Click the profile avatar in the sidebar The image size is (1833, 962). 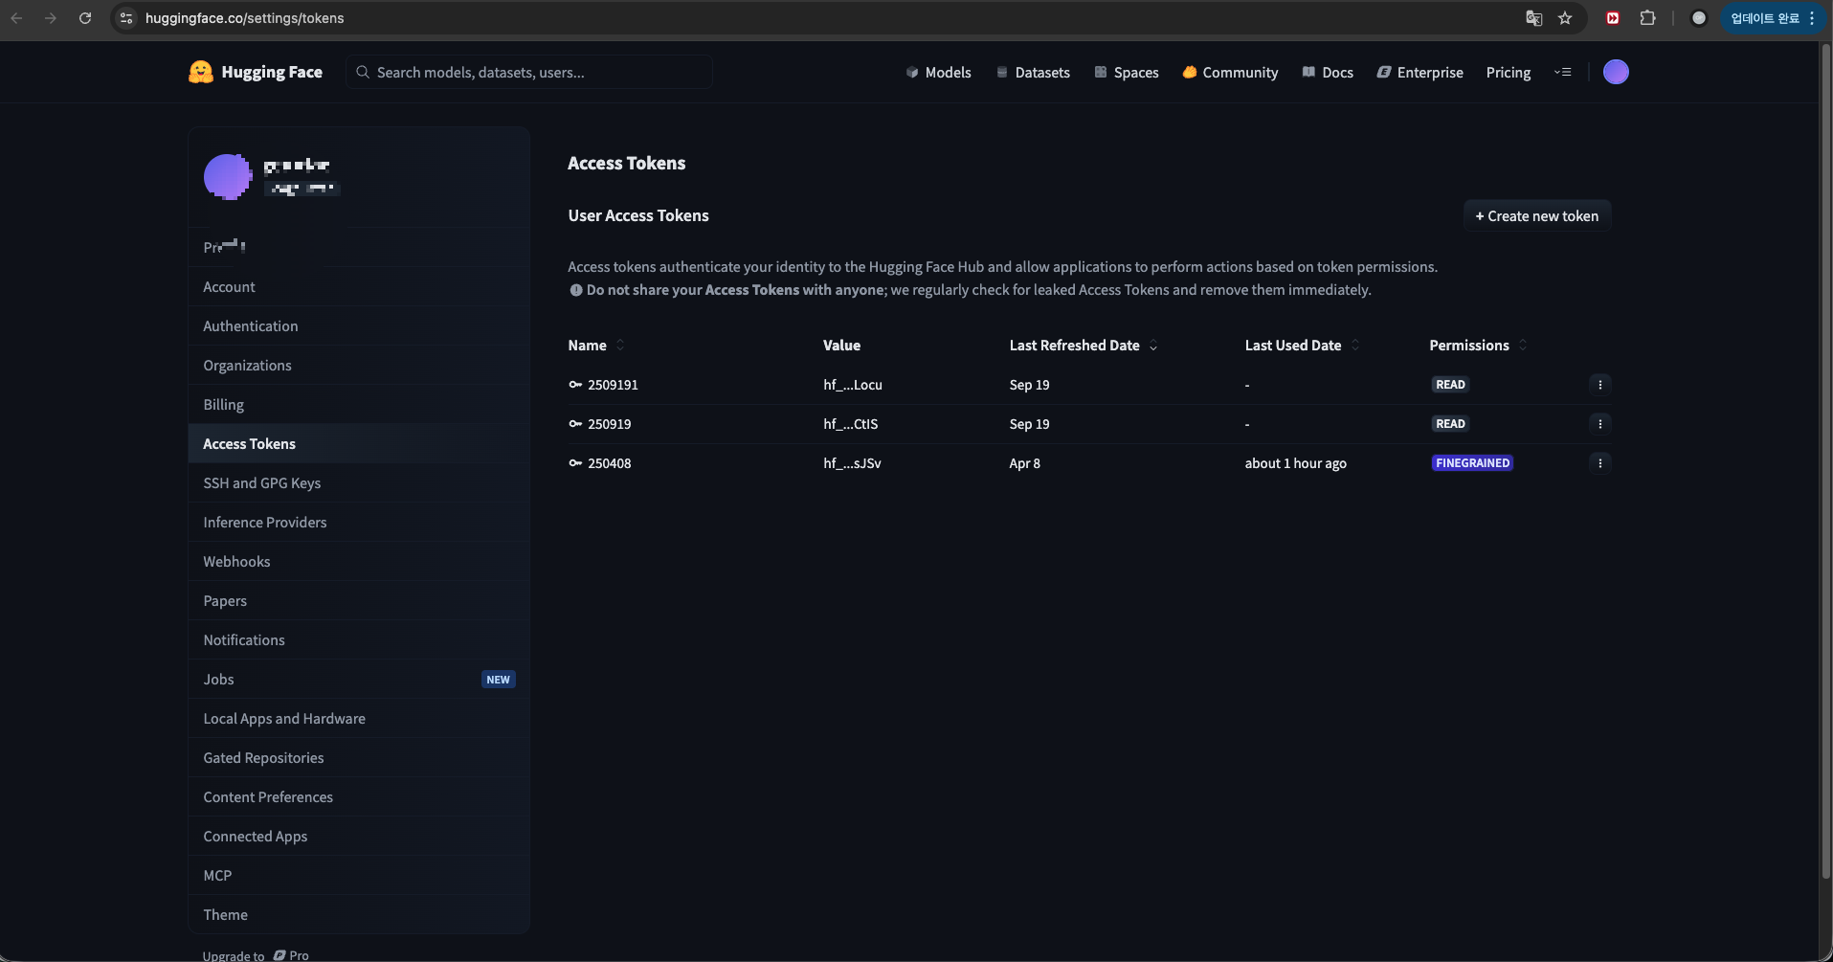[228, 177]
